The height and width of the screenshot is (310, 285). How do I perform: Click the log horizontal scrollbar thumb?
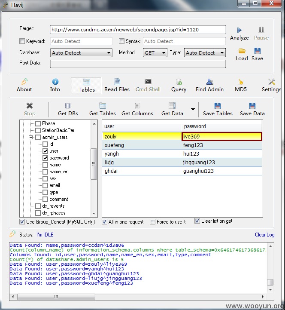(x=56, y=297)
